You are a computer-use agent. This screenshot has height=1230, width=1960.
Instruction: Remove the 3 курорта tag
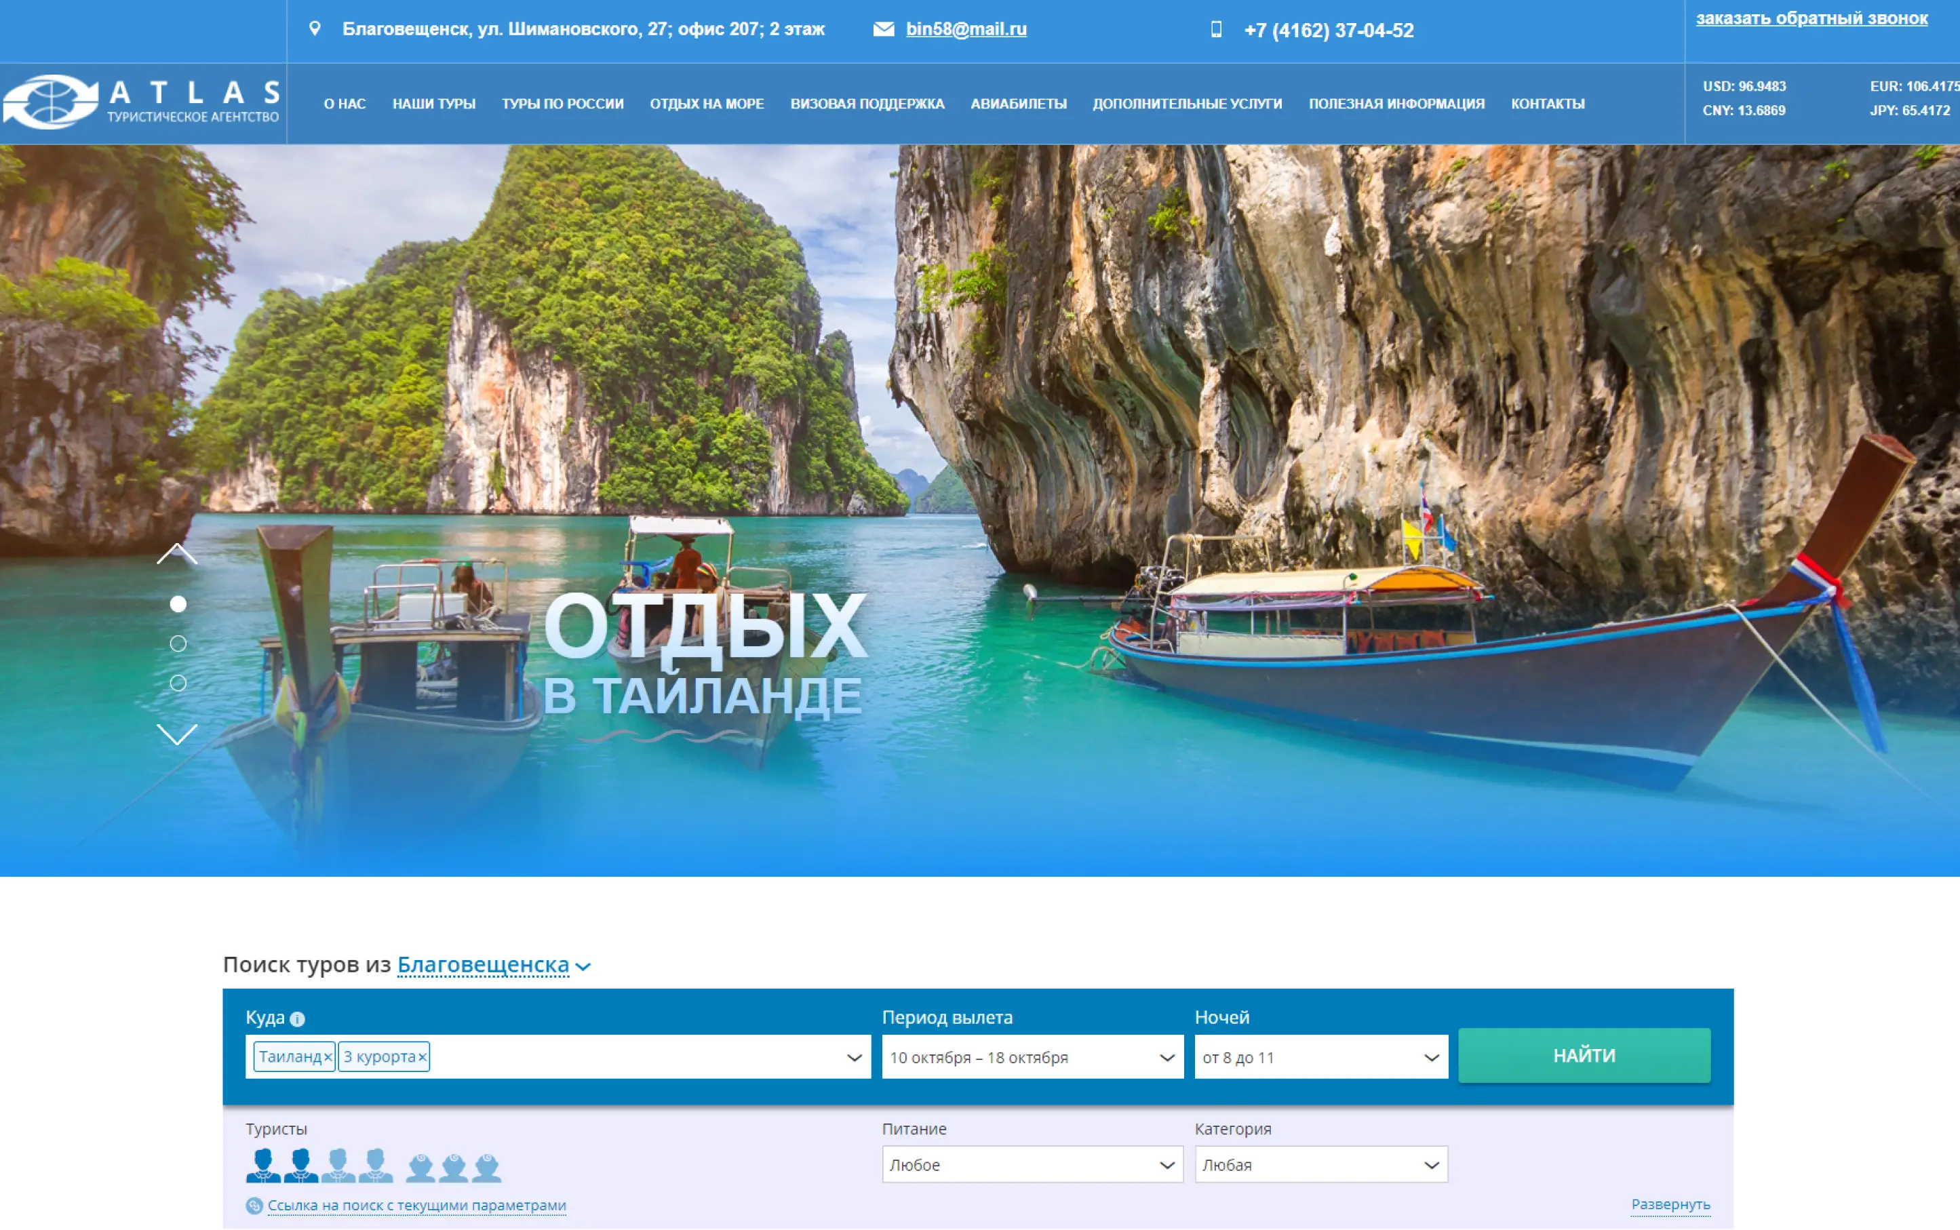click(423, 1056)
